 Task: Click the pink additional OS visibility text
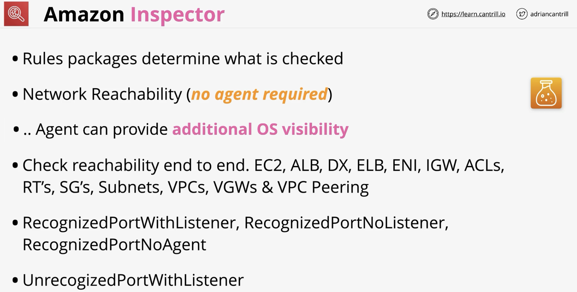point(260,129)
